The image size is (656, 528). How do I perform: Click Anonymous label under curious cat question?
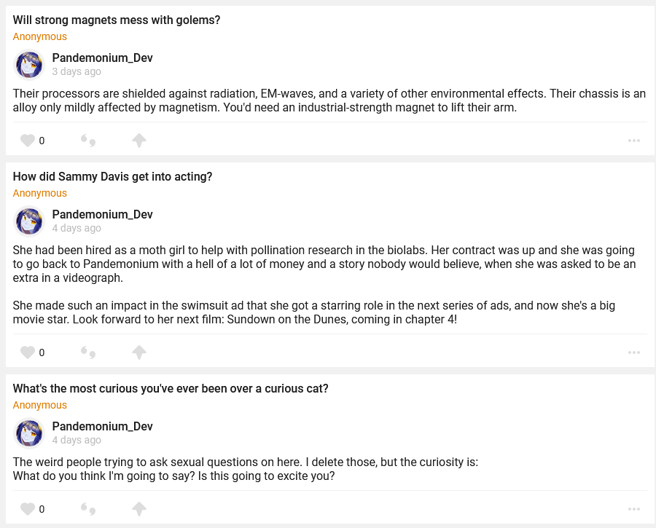tap(39, 405)
